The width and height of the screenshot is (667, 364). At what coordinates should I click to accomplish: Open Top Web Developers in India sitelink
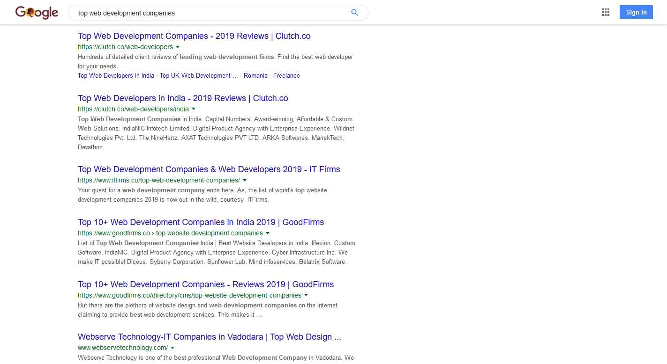point(116,75)
